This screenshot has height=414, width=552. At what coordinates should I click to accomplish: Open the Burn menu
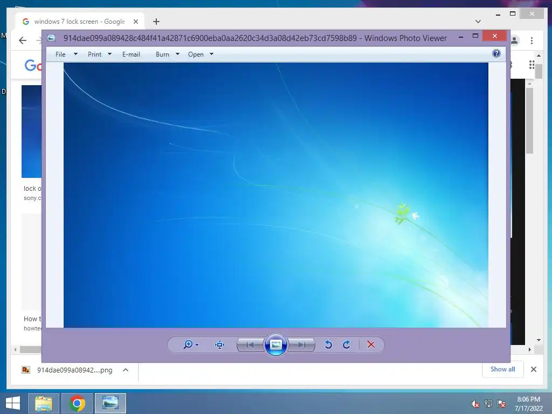162,54
